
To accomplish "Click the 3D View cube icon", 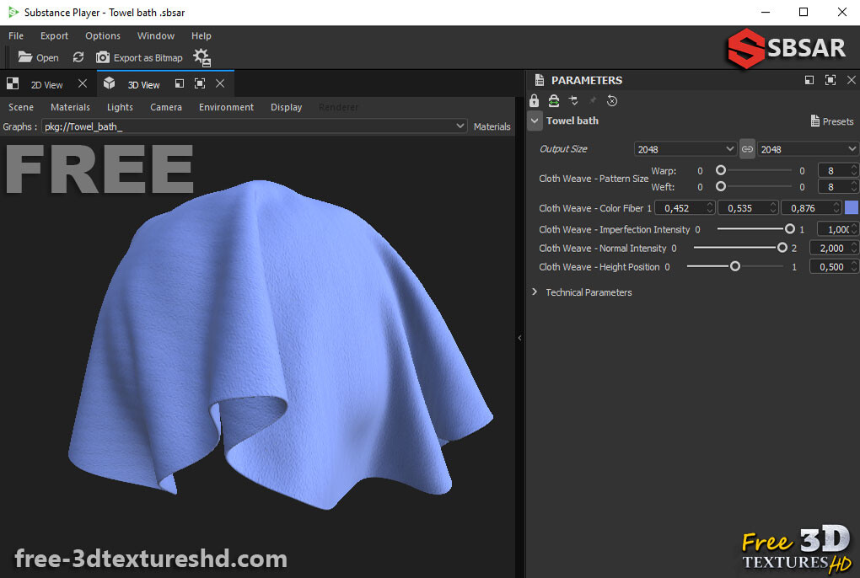I will point(109,83).
